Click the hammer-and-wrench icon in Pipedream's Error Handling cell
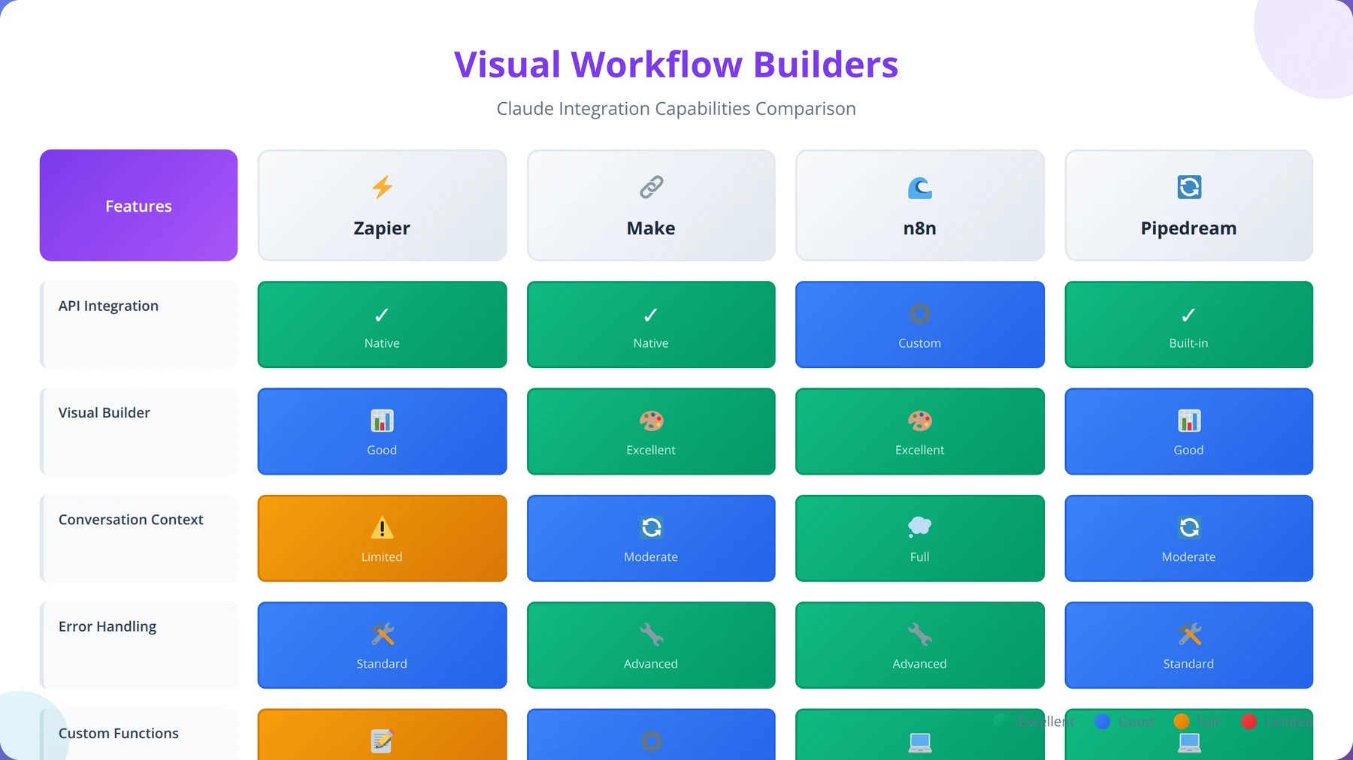The height and width of the screenshot is (760, 1353). [x=1188, y=635]
